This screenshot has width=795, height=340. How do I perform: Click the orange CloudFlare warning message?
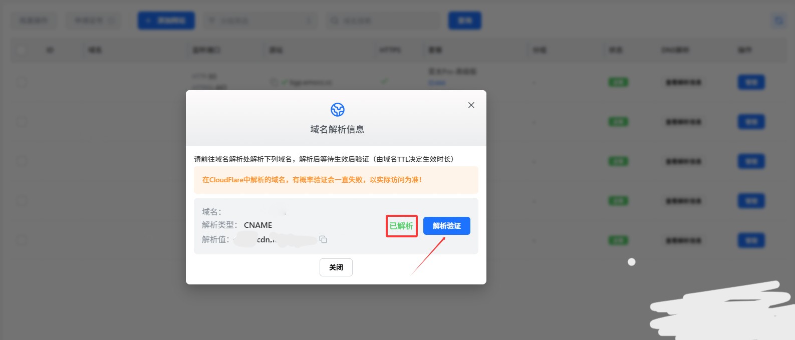tap(336, 180)
